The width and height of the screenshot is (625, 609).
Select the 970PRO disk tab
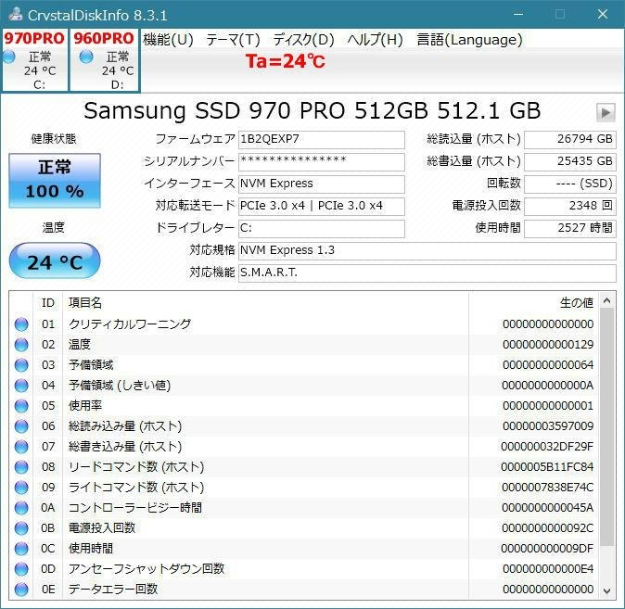tap(34, 60)
